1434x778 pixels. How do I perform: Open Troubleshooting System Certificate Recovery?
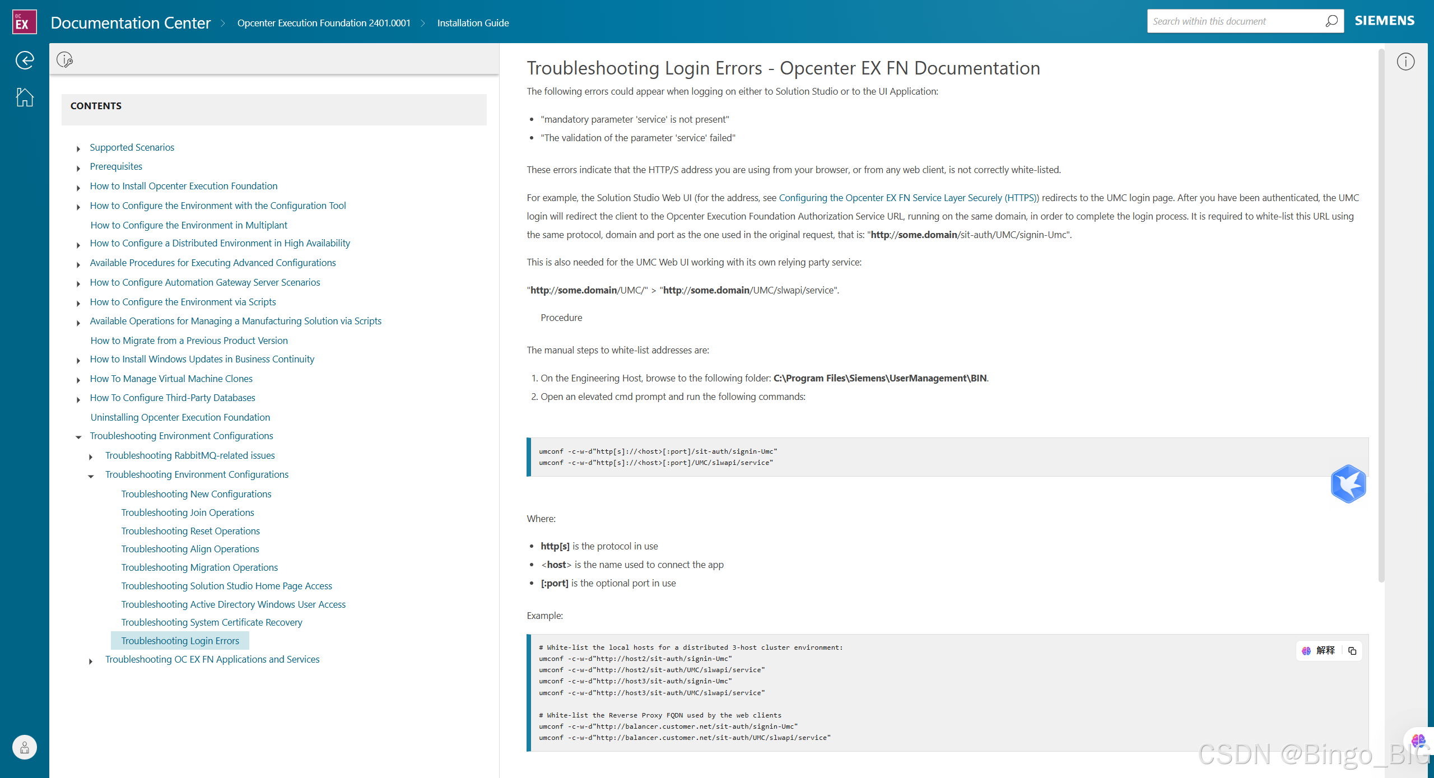[211, 622]
